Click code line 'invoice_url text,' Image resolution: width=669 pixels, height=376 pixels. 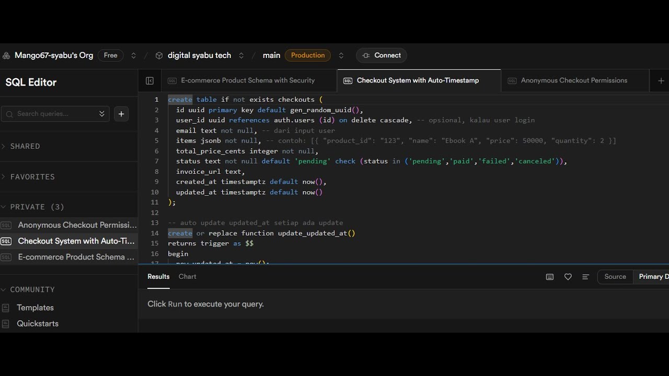[x=211, y=171]
